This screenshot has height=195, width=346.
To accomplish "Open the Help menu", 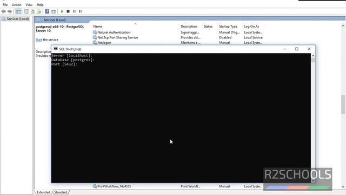I will tap(40, 5).
